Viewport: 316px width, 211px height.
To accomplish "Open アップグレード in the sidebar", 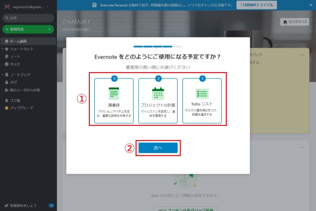I will [22, 108].
